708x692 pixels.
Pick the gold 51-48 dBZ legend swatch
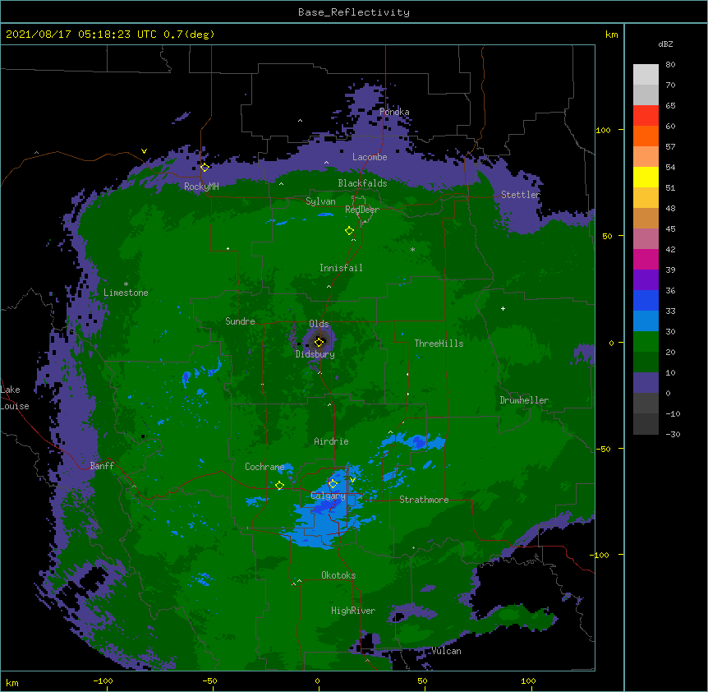coord(646,198)
